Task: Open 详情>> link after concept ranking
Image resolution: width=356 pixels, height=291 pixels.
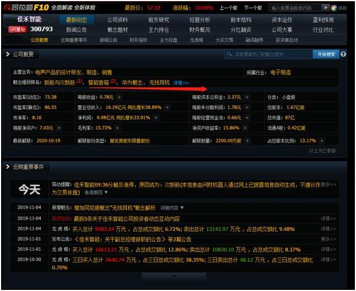Action: 181,83
